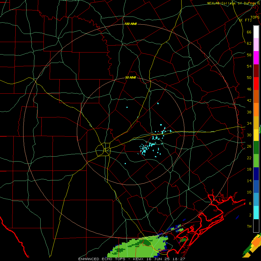Click the white swatch in the tops legend
This screenshot has height=261, width=261.
[256, 32]
